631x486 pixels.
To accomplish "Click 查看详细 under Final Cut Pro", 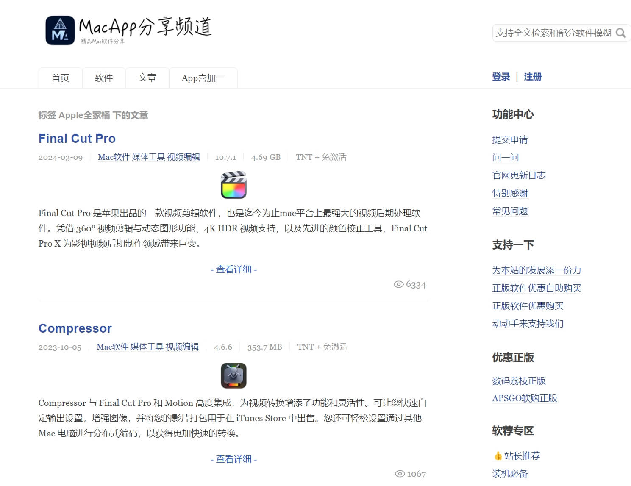I will 234,269.
